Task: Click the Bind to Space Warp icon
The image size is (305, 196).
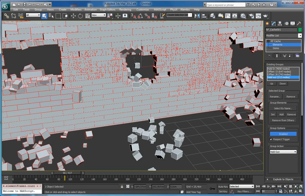Action: (21, 16)
